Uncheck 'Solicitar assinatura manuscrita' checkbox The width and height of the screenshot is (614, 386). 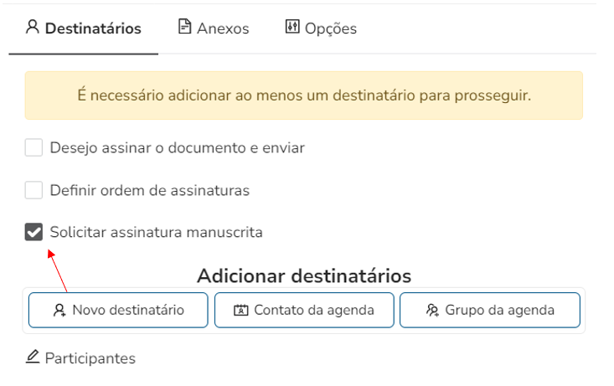click(x=34, y=232)
